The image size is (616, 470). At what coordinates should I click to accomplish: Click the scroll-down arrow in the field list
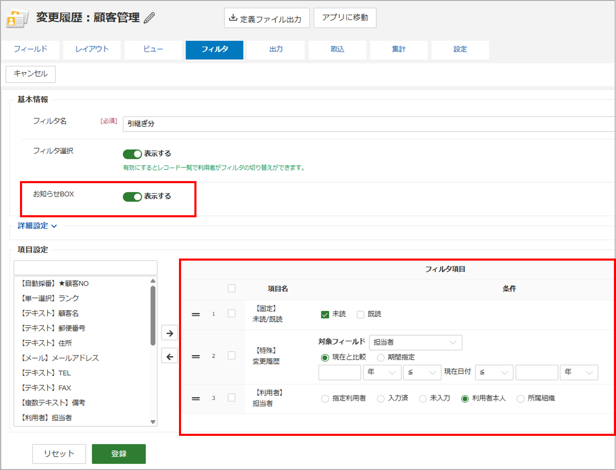(x=153, y=422)
